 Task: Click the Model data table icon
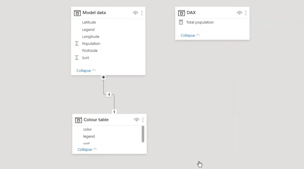77,13
